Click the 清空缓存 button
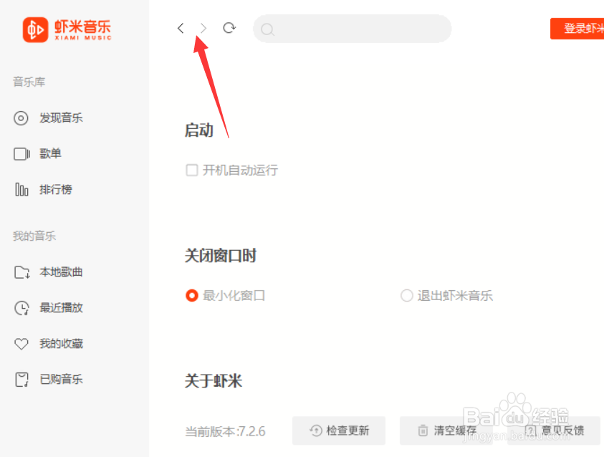The width and height of the screenshot is (604, 457). (446, 430)
